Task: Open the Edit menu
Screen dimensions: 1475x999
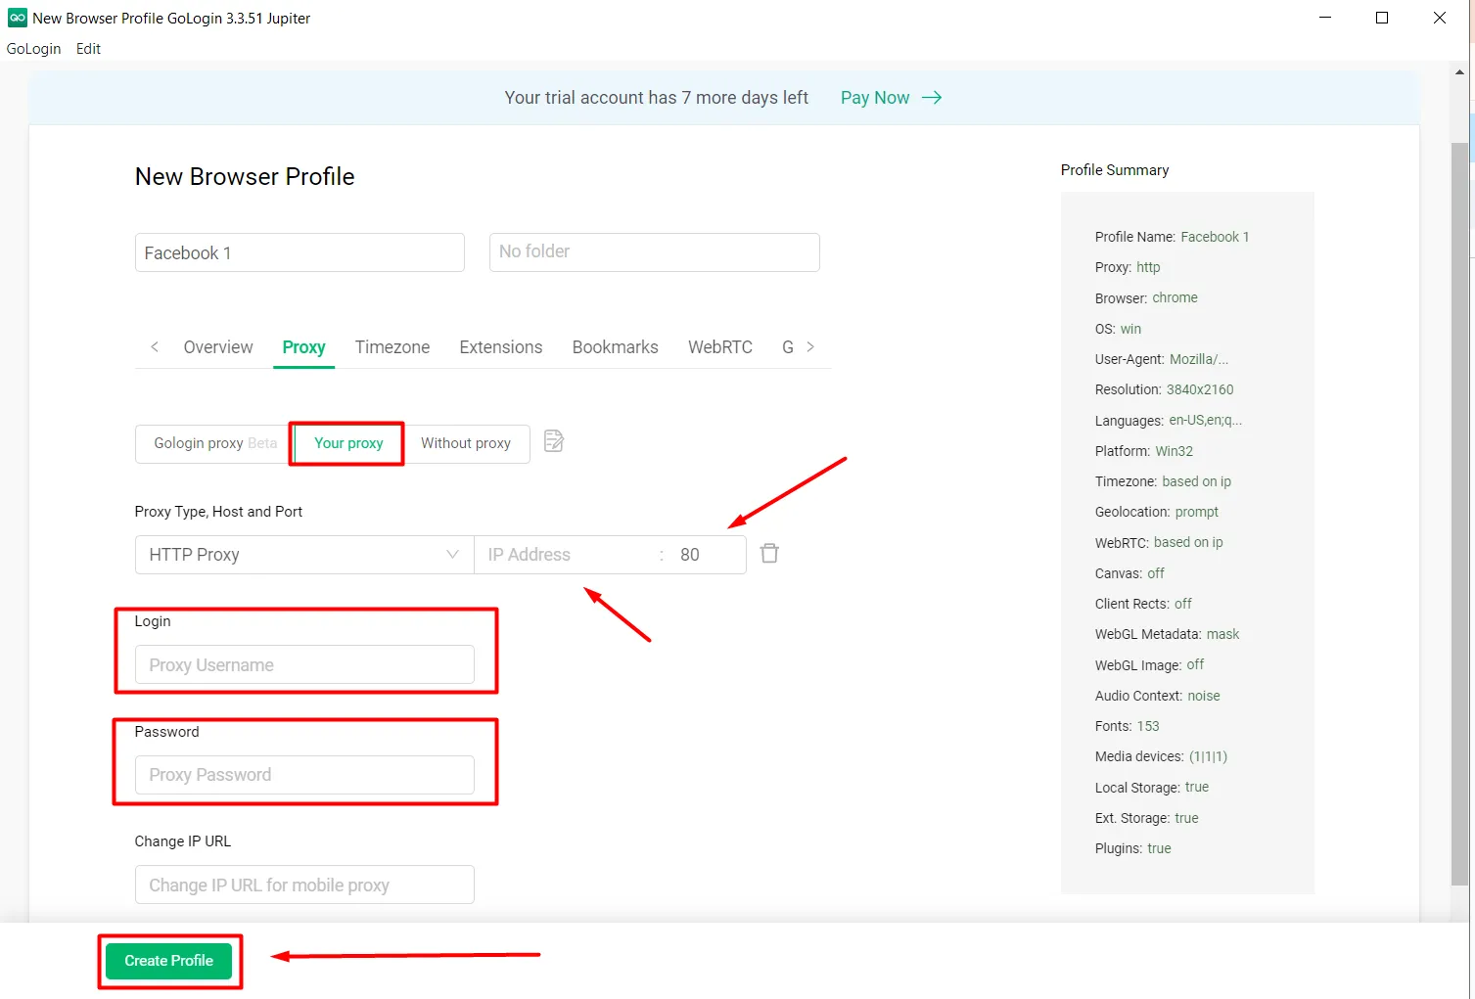Action: point(88,49)
